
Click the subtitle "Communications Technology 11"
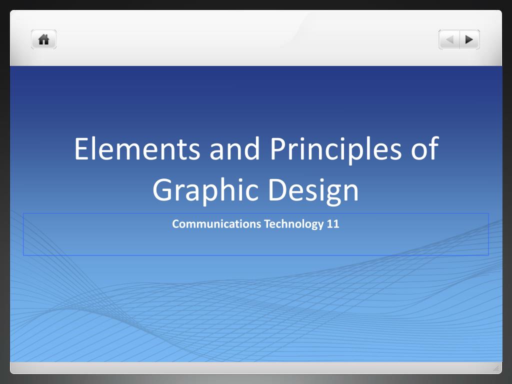(255, 224)
